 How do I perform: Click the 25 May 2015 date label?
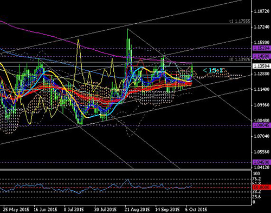[x=16, y=210]
